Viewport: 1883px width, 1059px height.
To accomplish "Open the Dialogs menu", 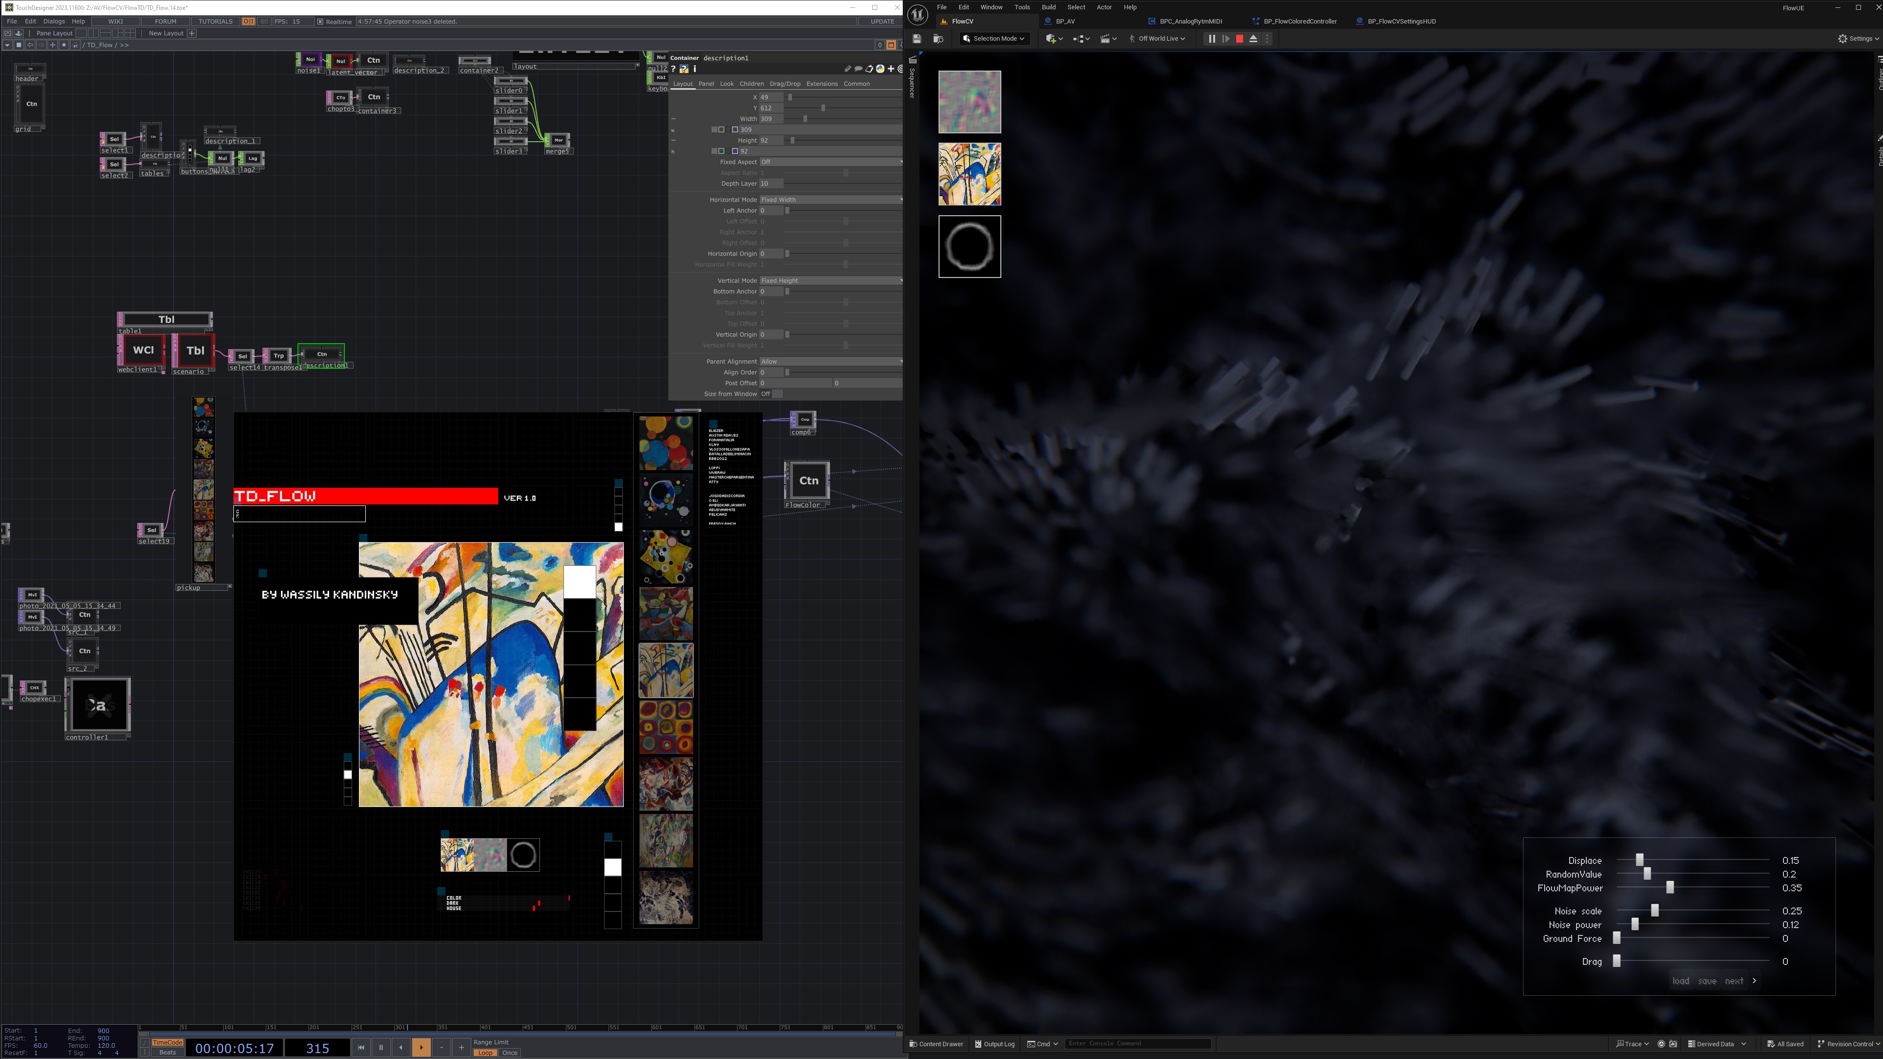I will tap(53, 21).
